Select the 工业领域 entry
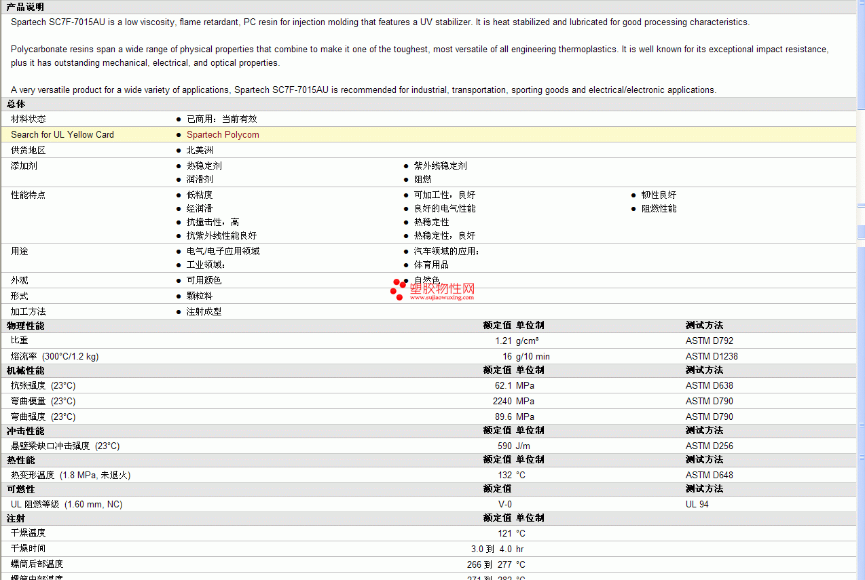The height and width of the screenshot is (580, 865). (x=206, y=265)
